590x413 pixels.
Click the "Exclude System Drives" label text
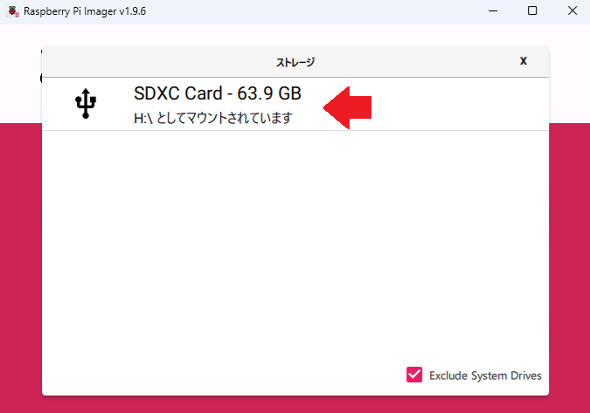pyautogui.click(x=485, y=375)
